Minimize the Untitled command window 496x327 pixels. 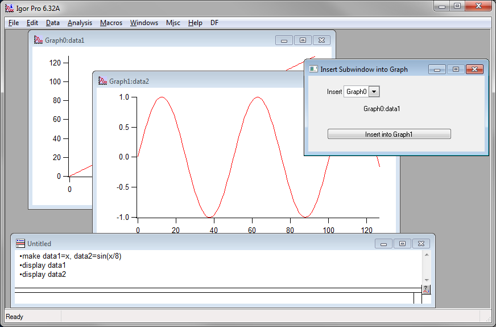[384, 244]
